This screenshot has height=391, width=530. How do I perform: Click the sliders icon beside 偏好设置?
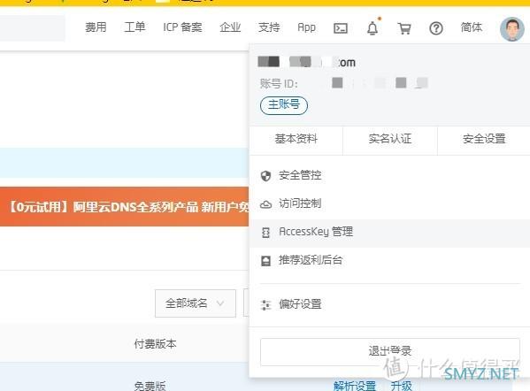[266, 305]
